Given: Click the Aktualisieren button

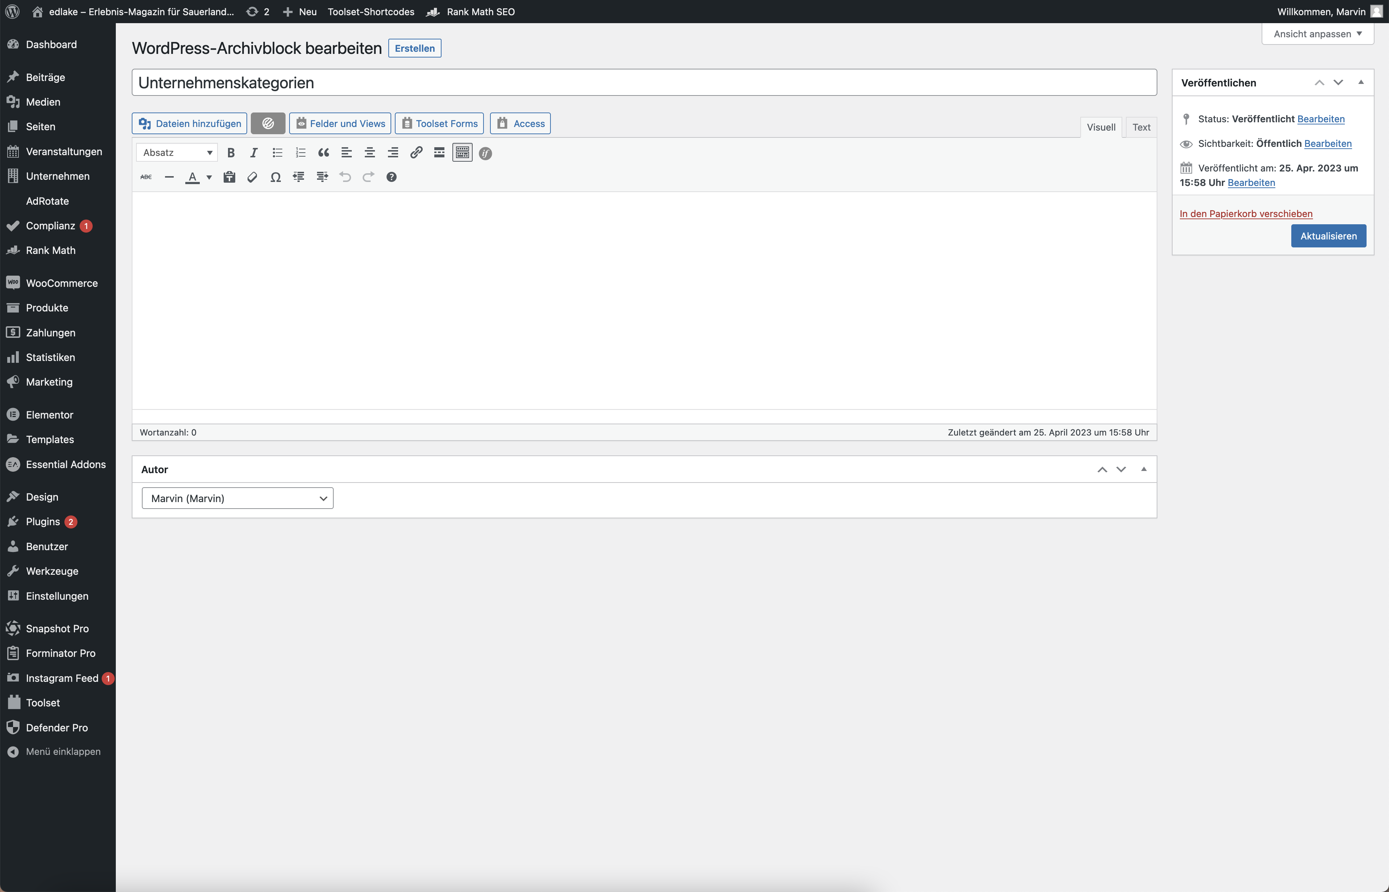Looking at the screenshot, I should [1328, 236].
